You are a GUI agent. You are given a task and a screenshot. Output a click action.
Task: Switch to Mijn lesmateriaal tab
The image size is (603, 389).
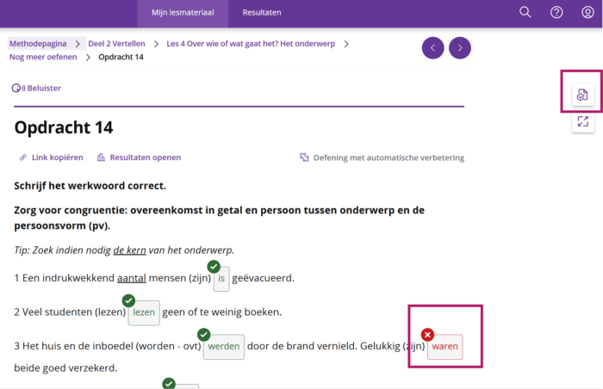click(x=182, y=12)
